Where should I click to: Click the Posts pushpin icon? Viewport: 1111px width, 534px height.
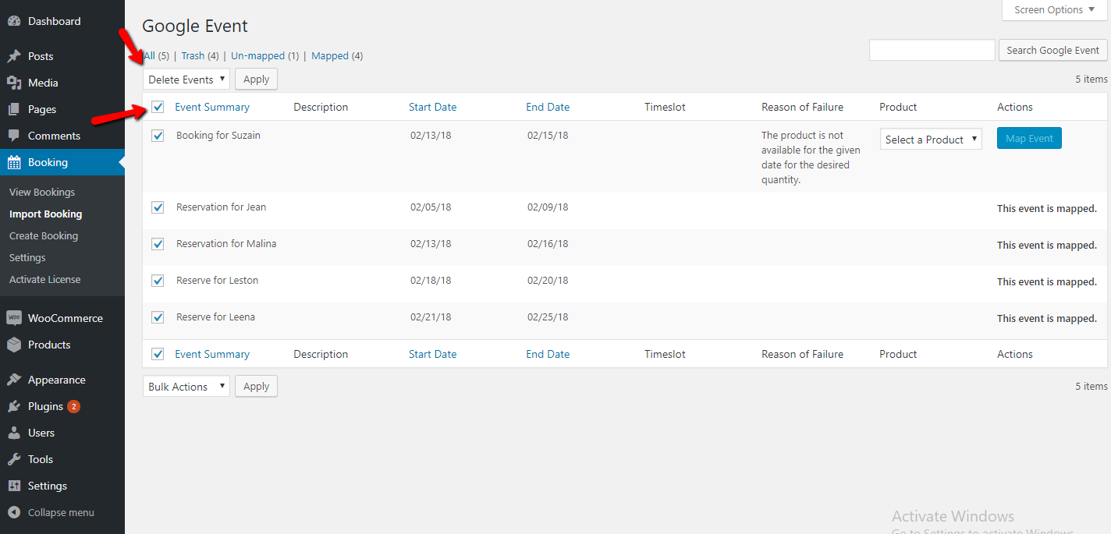click(14, 56)
